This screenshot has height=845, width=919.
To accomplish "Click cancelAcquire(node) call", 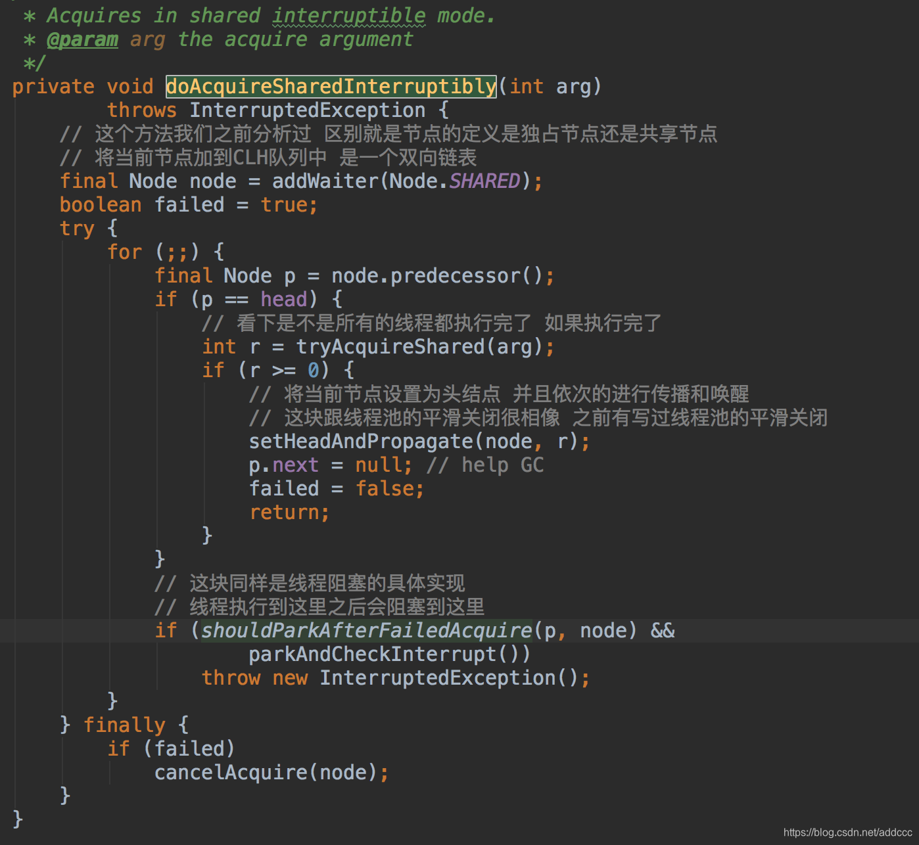I will [266, 772].
